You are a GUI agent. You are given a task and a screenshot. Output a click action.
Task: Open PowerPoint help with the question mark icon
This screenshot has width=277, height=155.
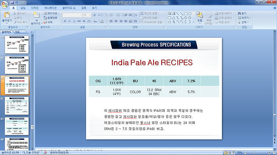click(275, 8)
